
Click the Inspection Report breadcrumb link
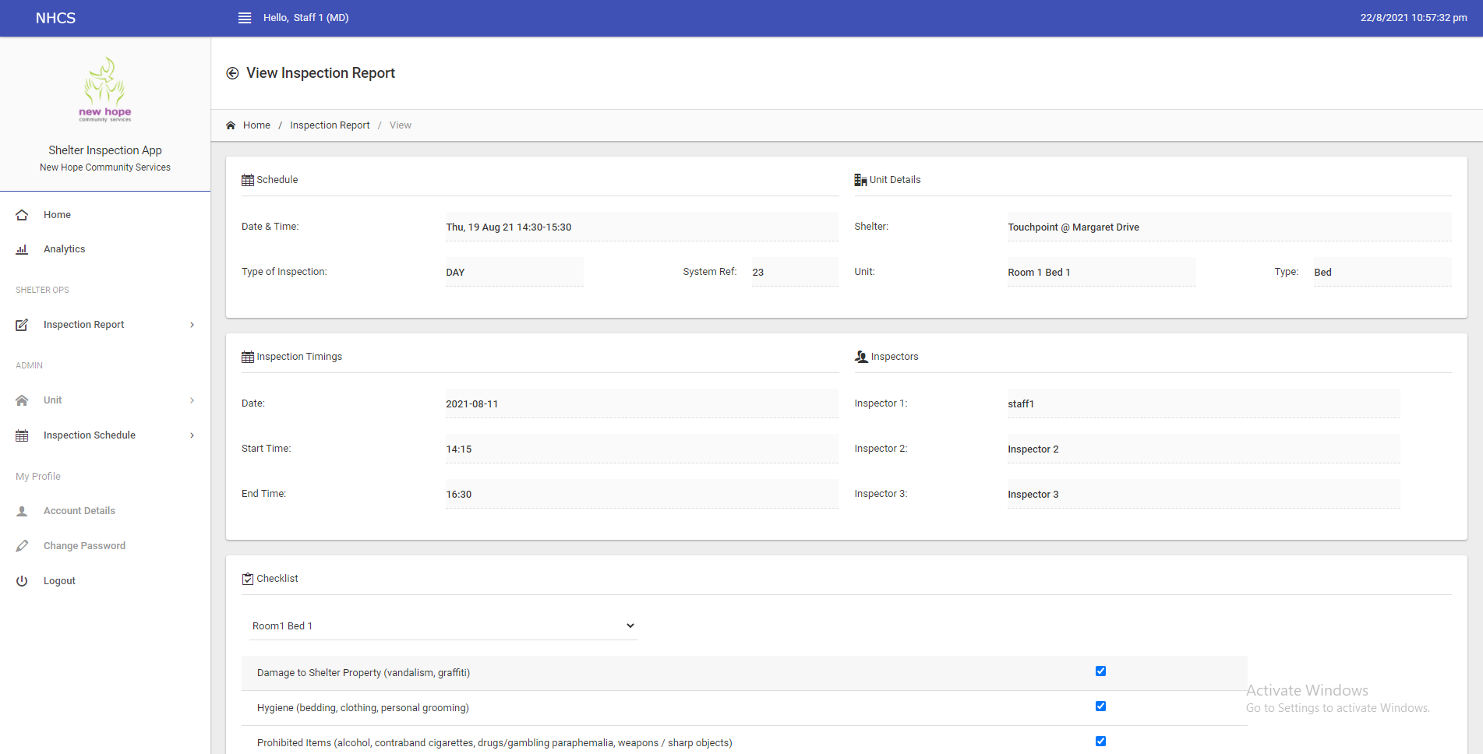[330, 125]
